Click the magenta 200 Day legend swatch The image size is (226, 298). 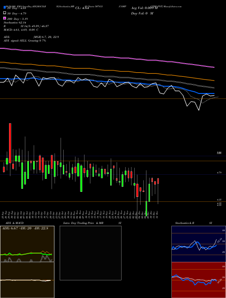coord(5,18)
